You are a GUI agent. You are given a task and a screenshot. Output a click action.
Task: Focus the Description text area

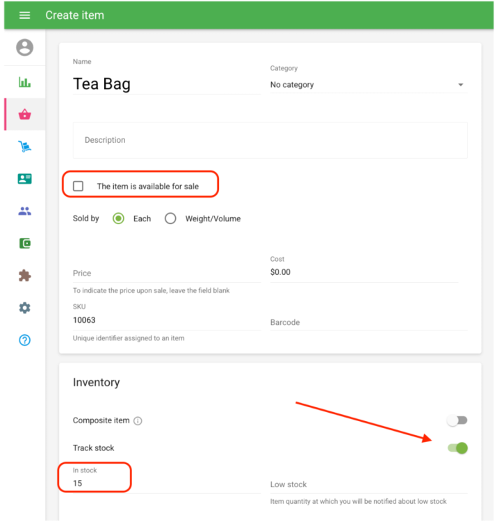[x=270, y=140]
